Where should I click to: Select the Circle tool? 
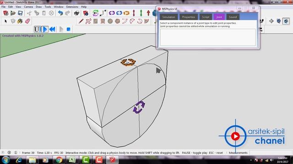click(110, 21)
